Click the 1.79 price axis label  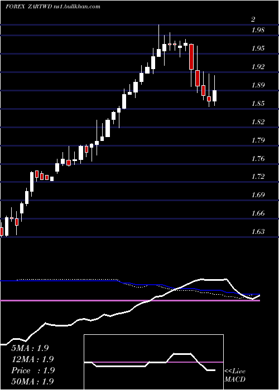pyautogui.click(x=258, y=140)
